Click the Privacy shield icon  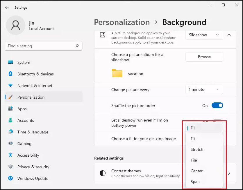(x=10, y=167)
